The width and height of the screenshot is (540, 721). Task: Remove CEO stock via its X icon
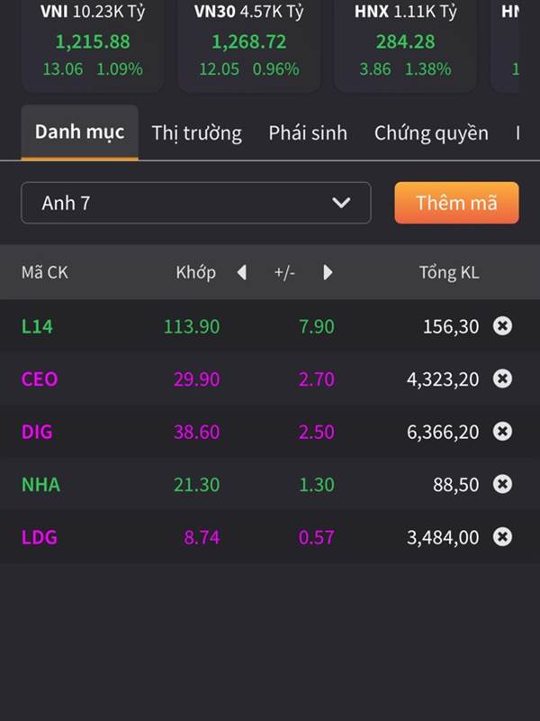pos(502,379)
